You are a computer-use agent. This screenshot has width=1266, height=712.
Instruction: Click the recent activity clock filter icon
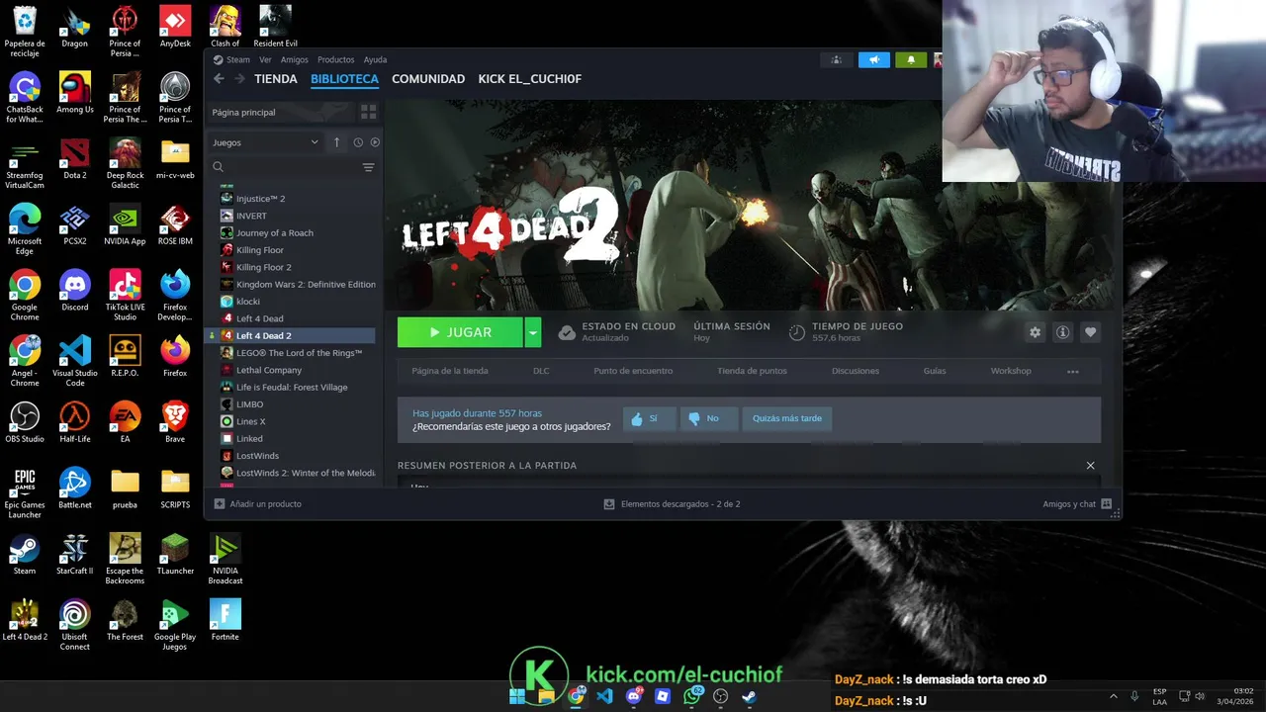point(358,142)
